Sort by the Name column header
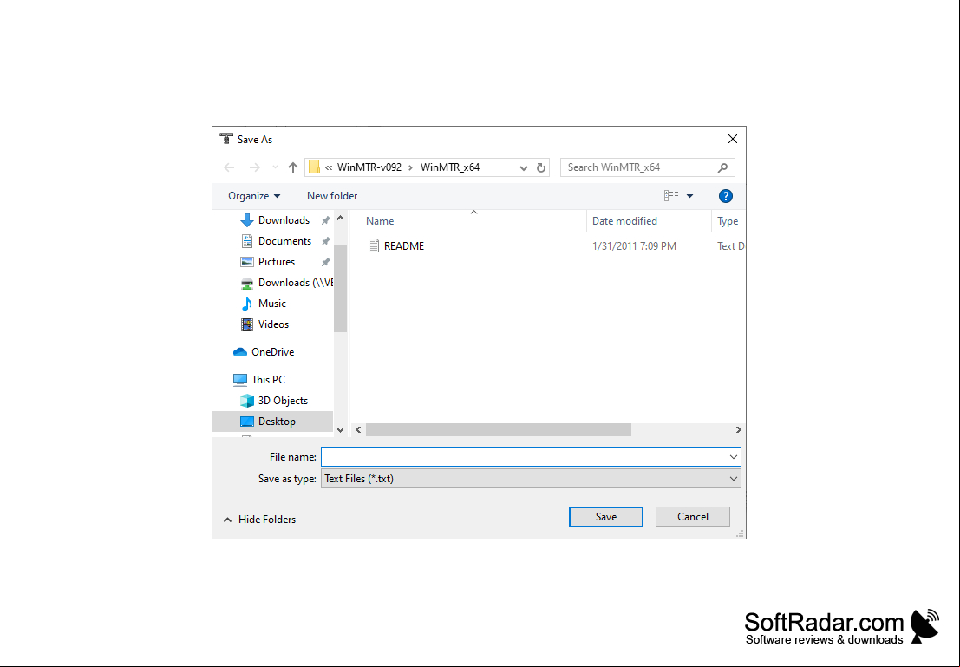Image resolution: width=960 pixels, height=667 pixels. pyautogui.click(x=380, y=221)
